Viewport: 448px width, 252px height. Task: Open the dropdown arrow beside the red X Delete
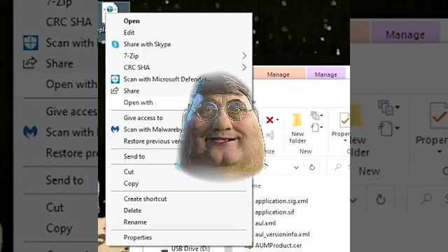pyautogui.click(x=277, y=120)
